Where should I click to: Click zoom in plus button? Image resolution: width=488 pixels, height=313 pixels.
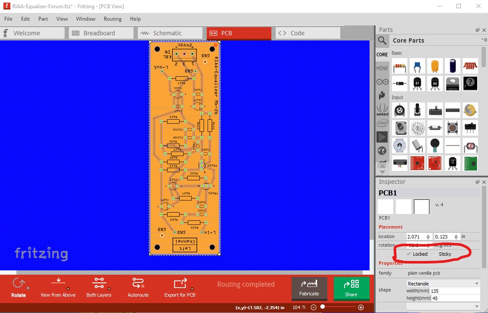[361, 307]
